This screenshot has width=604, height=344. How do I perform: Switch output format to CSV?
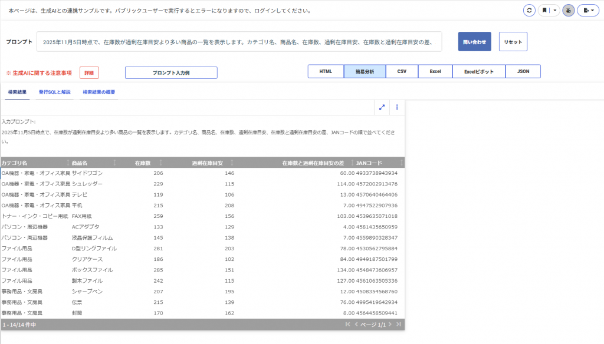(402, 71)
